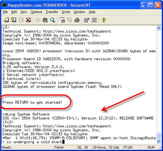Click '2 Serial network interface(s)' line
The height and width of the screenshot is (151, 163).
[x=33, y=75]
